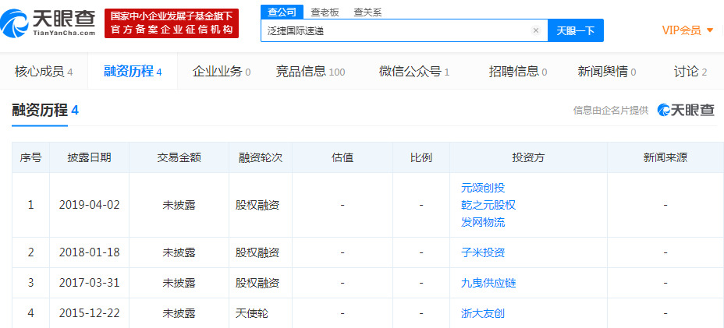Select the date cell 2018-01-18
724x328 pixels.
pyautogui.click(x=89, y=252)
